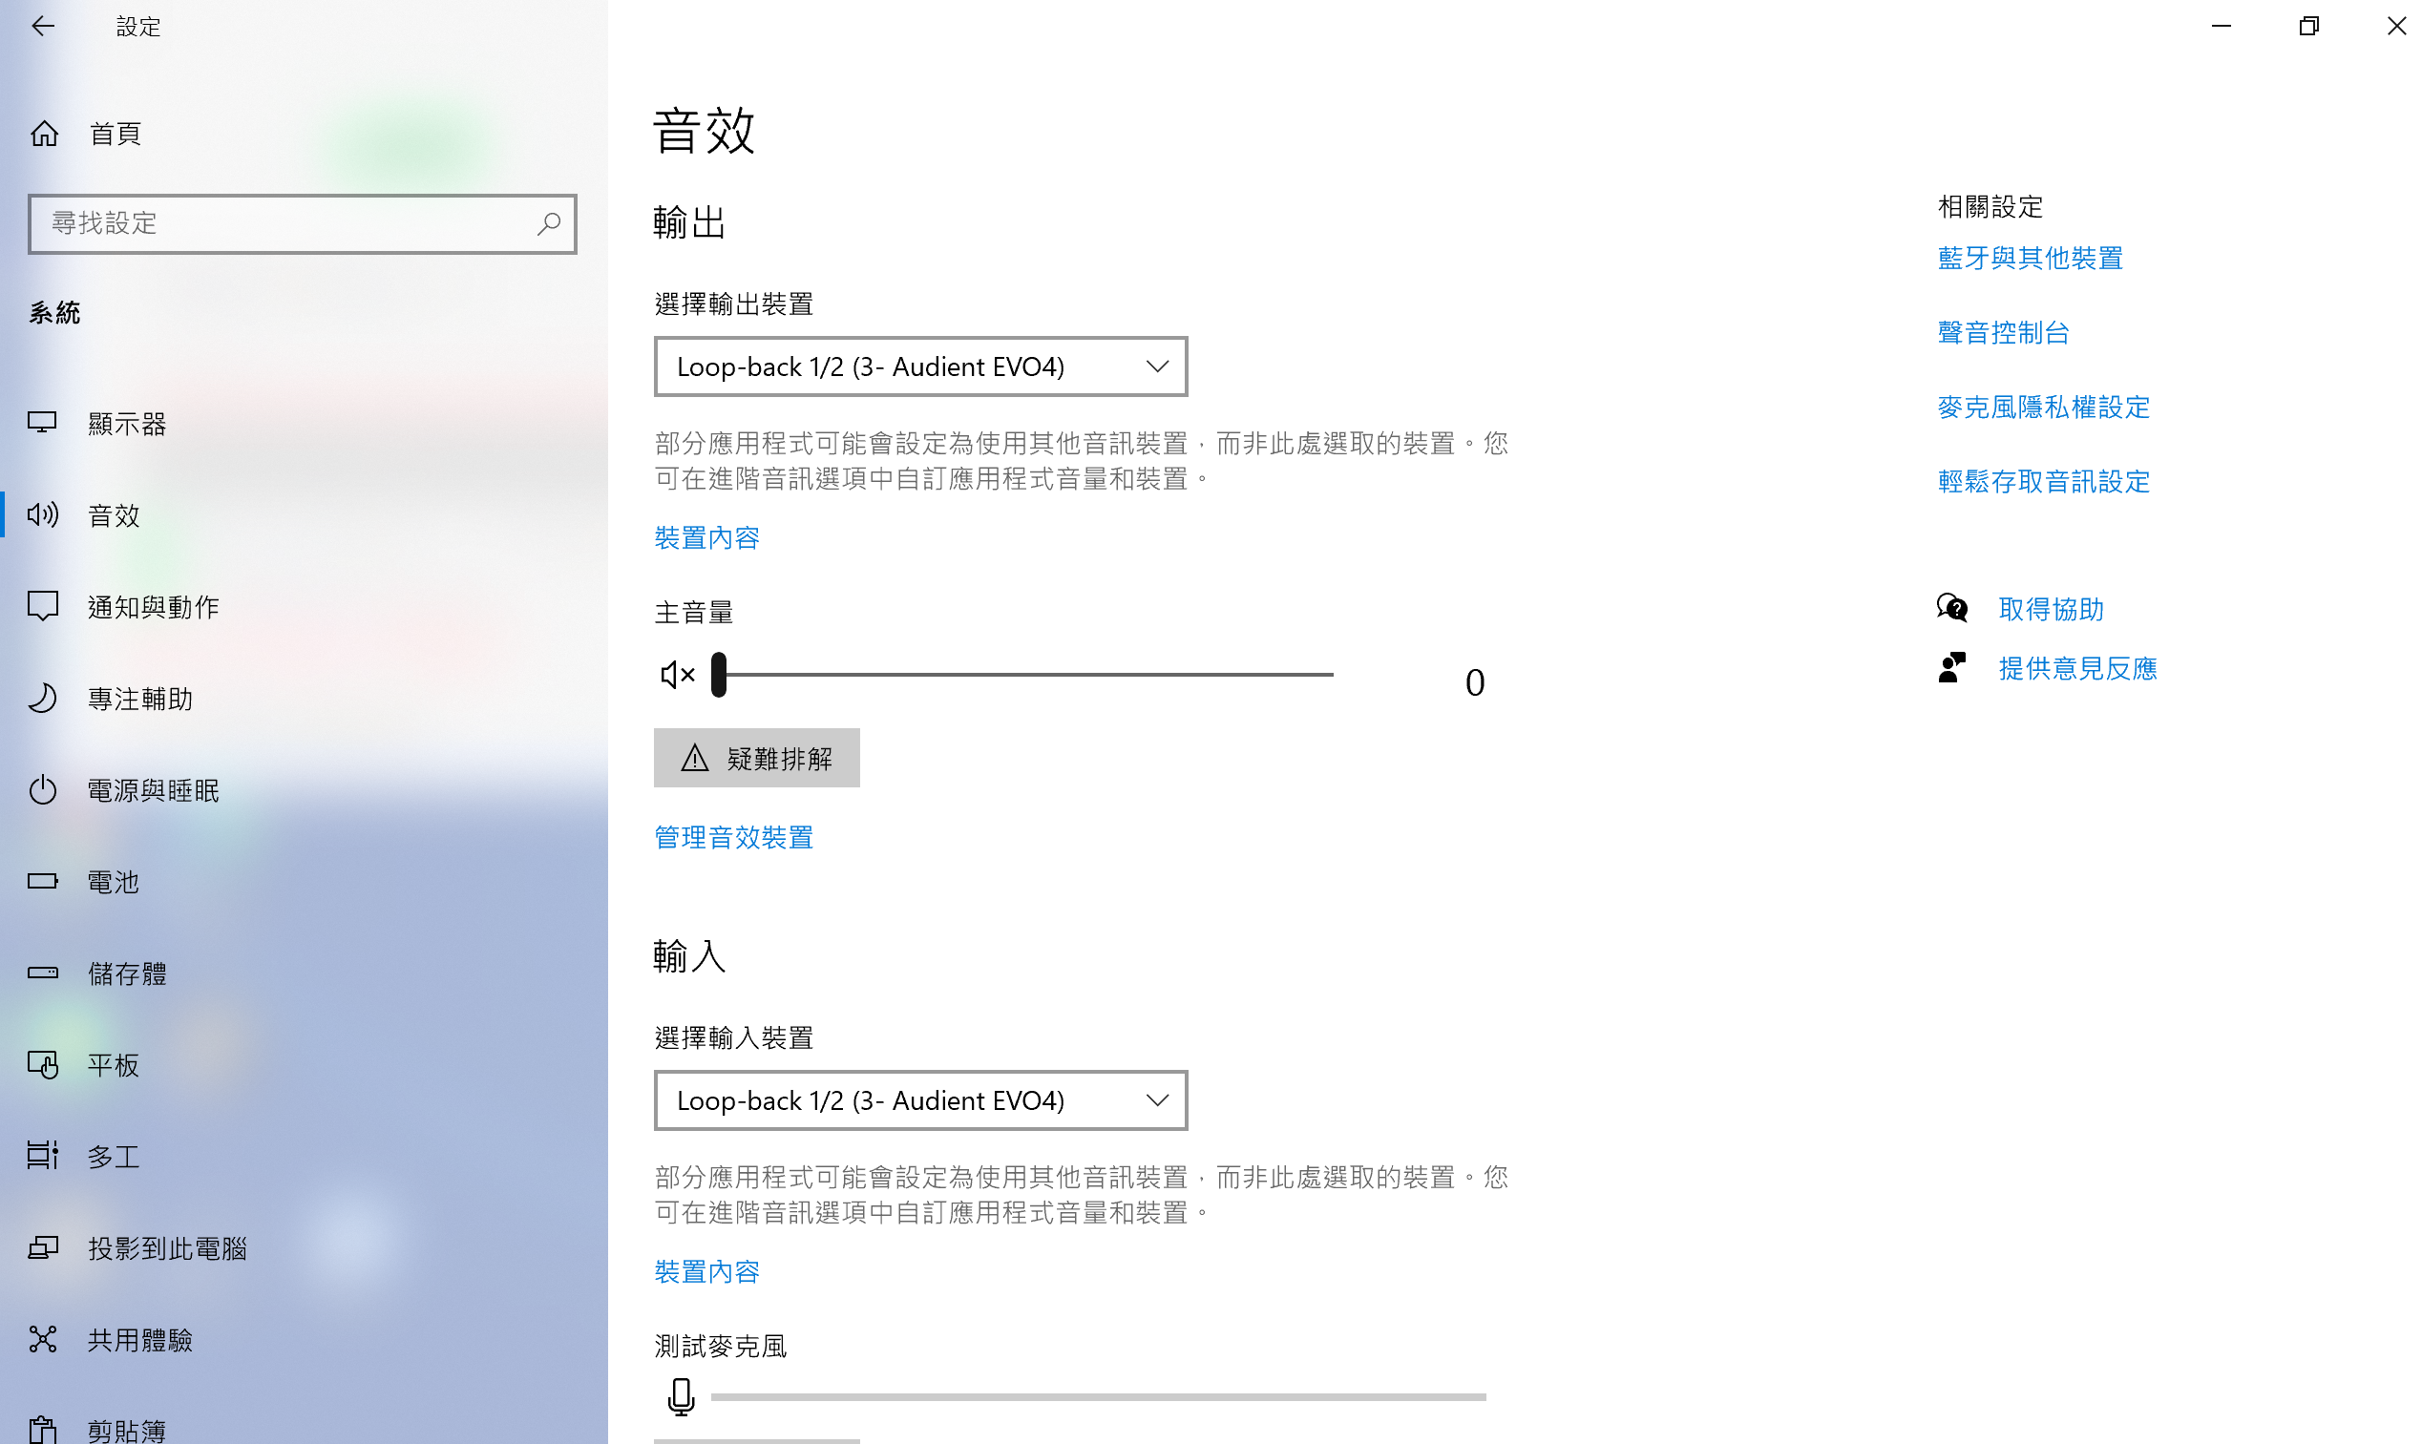The width and height of the screenshot is (2422, 1444).
Task: Select 電池 in the sidebar
Action: pos(304,882)
